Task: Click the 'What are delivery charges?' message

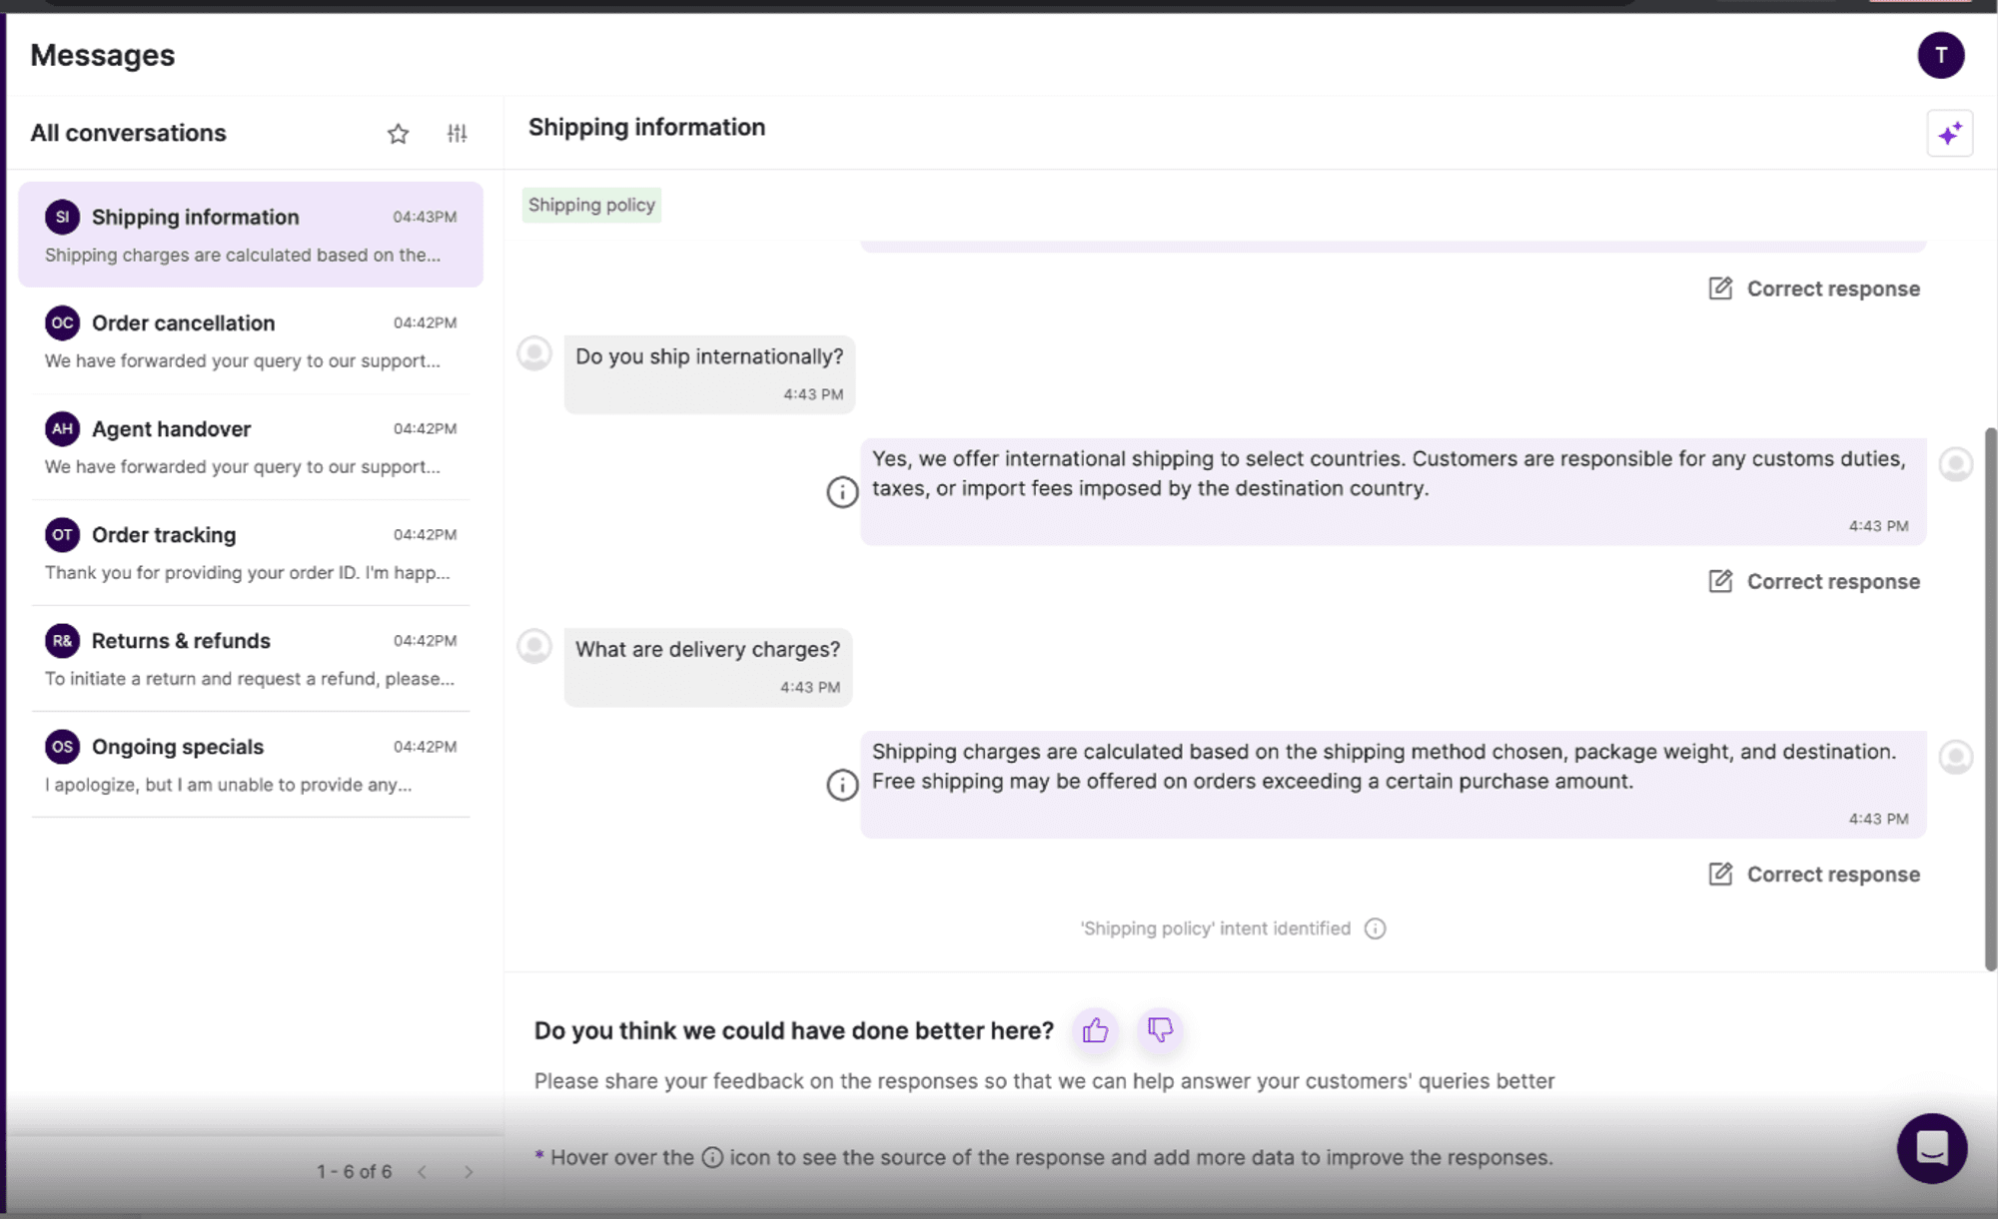Action: tap(708, 667)
